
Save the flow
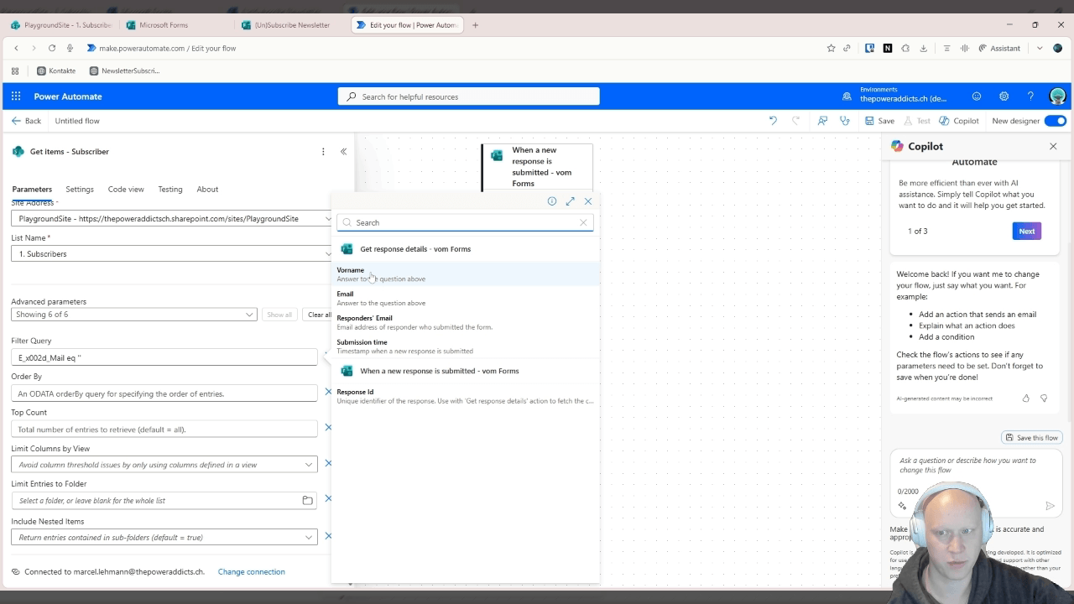tap(879, 121)
